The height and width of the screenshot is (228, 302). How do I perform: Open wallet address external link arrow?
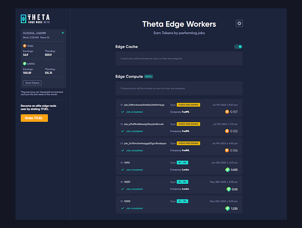click(63, 33)
